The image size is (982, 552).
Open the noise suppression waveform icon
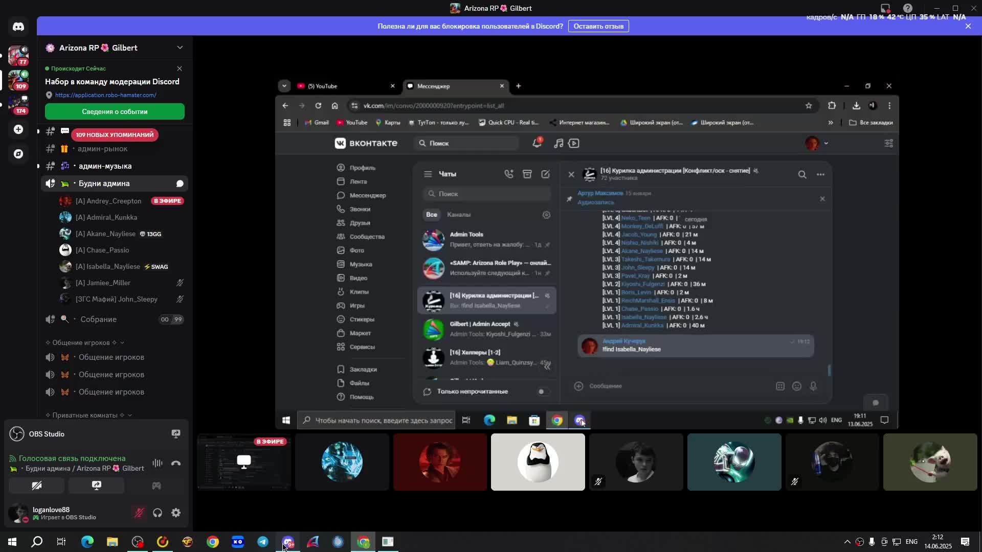(x=157, y=464)
